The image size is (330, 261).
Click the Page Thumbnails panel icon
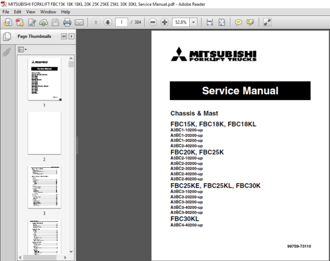(x=7, y=36)
